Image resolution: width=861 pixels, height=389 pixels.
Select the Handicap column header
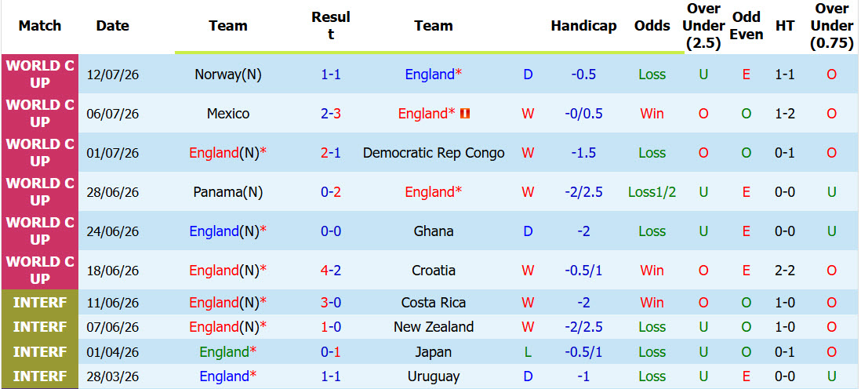[583, 26]
